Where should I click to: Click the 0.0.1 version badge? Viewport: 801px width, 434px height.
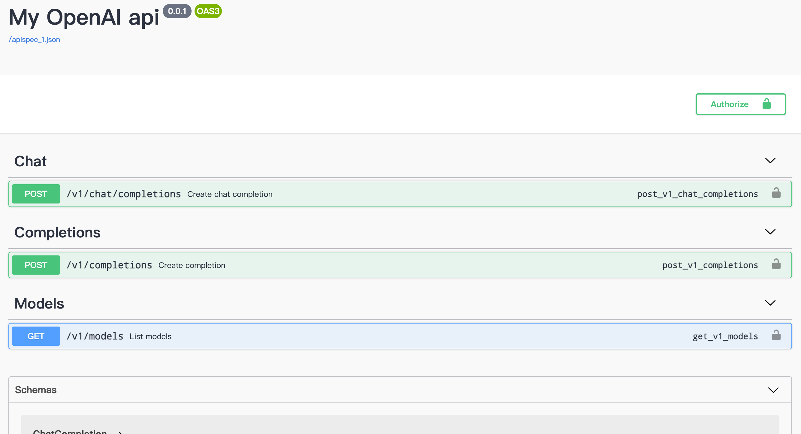click(177, 11)
